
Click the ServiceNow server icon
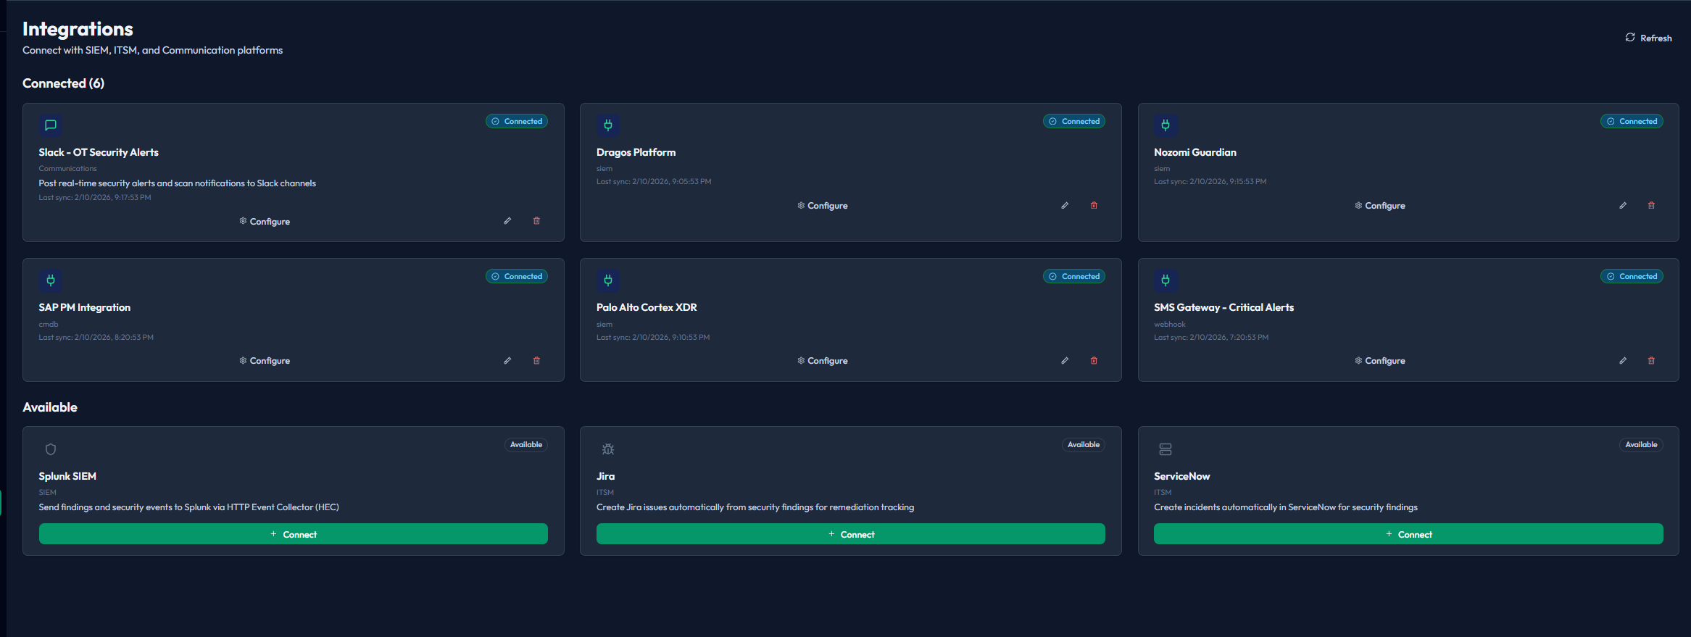pyautogui.click(x=1166, y=449)
